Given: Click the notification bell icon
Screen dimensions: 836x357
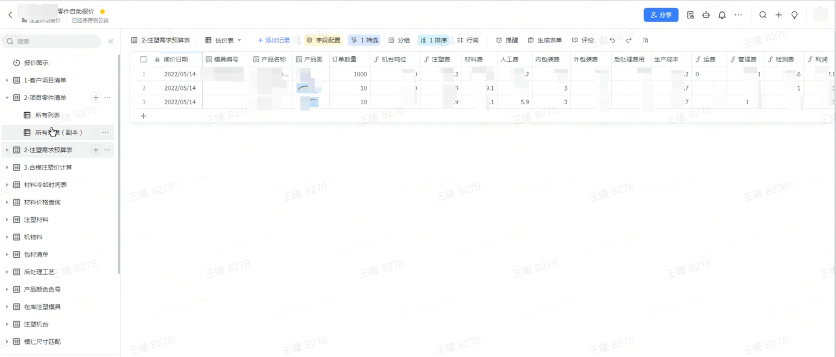Looking at the screenshot, I should click(x=722, y=15).
